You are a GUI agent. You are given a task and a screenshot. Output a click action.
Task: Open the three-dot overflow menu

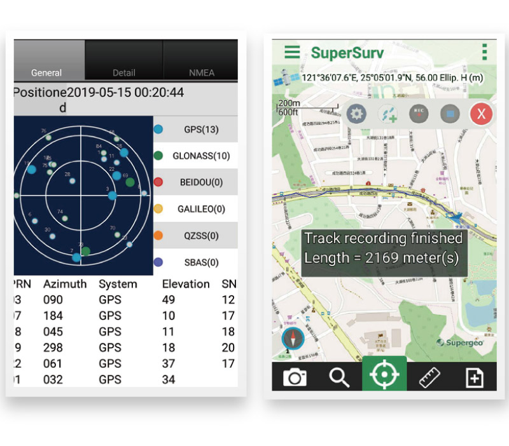(484, 52)
